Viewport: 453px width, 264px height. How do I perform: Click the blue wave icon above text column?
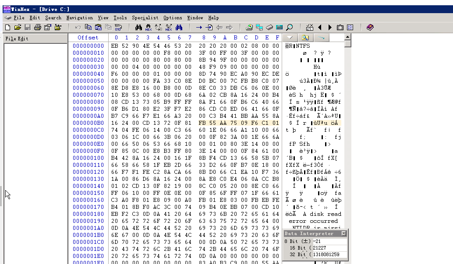(322, 38)
